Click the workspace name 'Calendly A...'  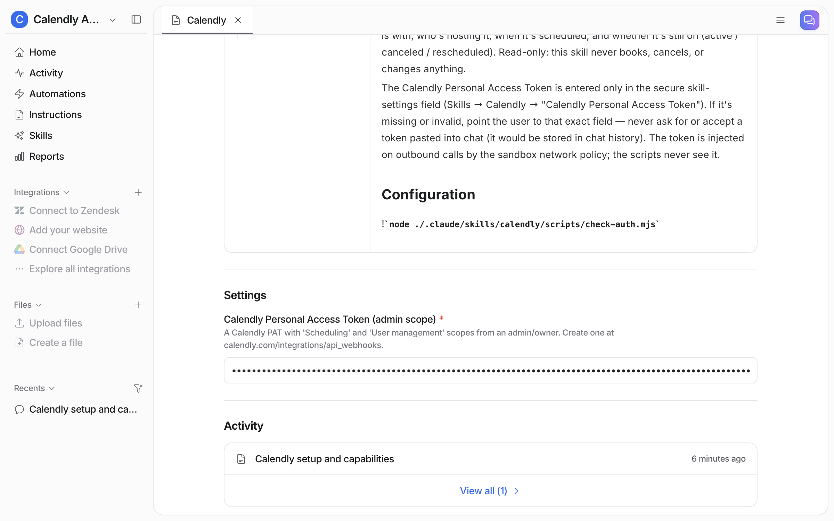(66, 19)
